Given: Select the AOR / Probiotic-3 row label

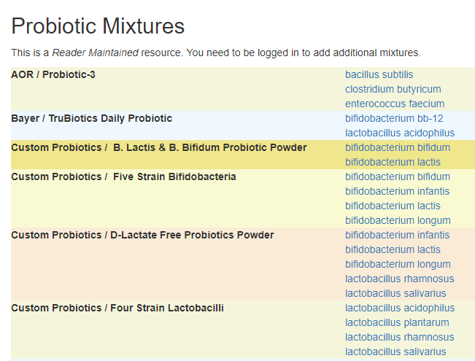Looking at the screenshot, I should (x=53, y=74).
